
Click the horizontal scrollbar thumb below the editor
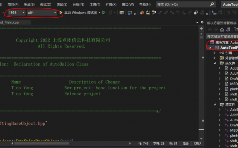[42, 144]
